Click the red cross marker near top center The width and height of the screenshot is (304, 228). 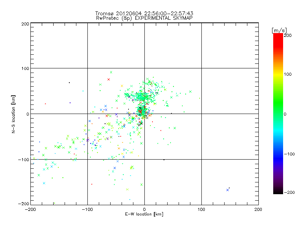pos(109,79)
